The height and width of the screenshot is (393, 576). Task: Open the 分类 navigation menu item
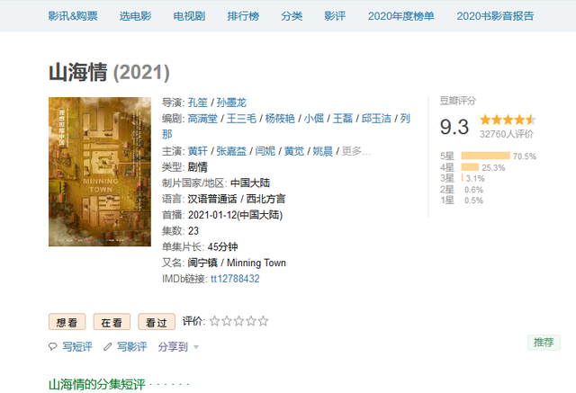[x=292, y=15]
